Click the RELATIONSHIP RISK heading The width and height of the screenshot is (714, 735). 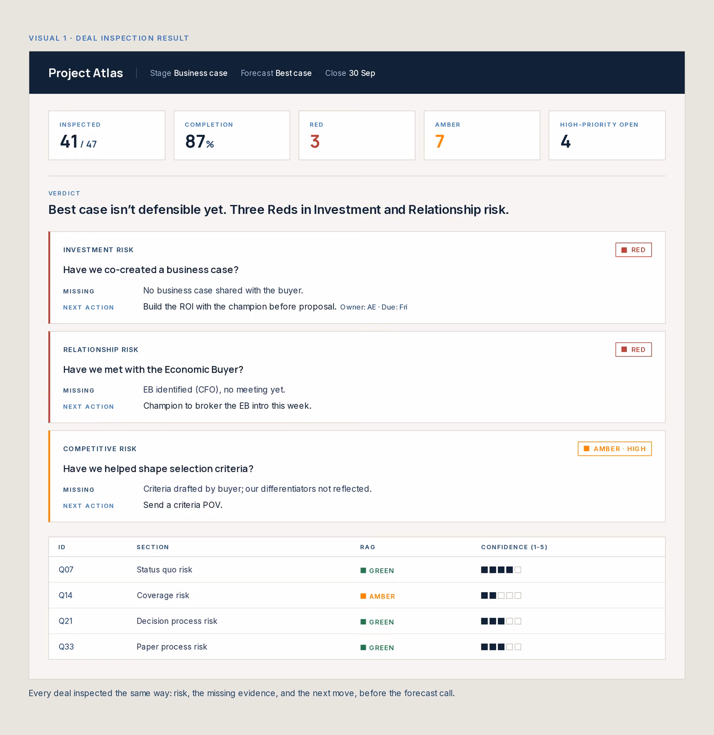[x=101, y=350]
